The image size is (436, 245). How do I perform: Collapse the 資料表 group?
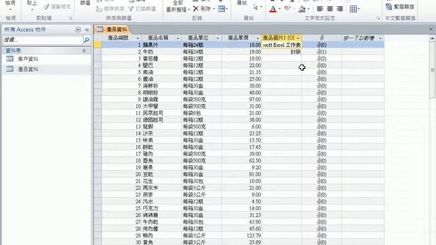[x=84, y=51]
